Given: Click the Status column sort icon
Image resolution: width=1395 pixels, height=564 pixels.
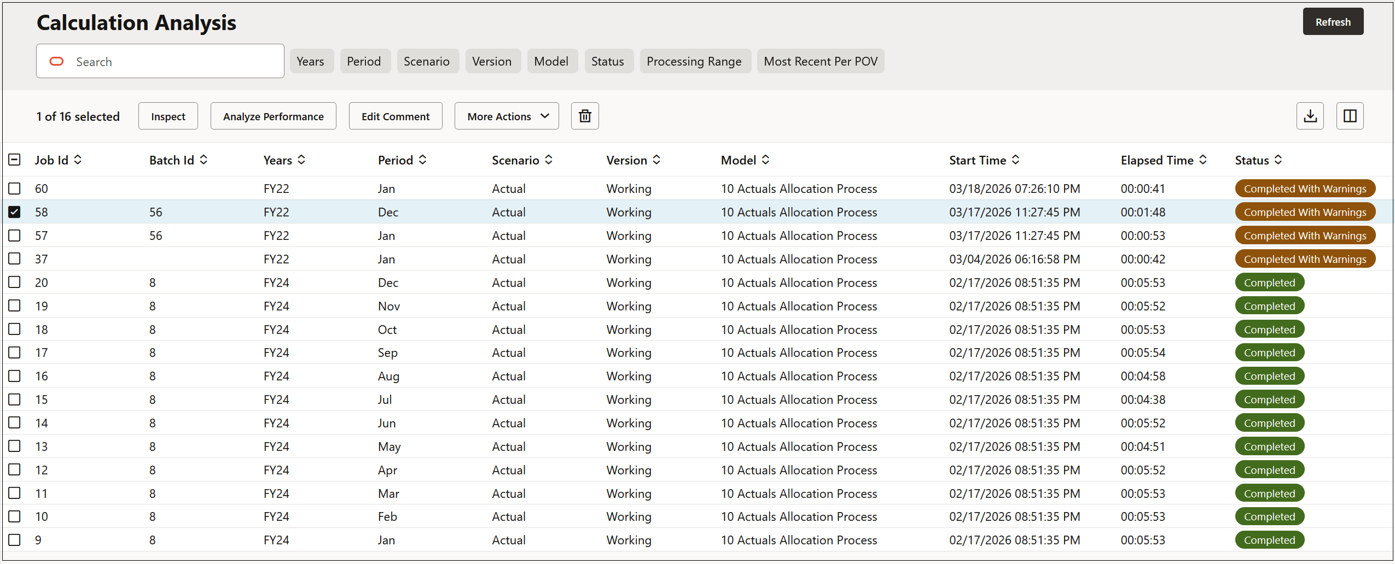Looking at the screenshot, I should [x=1278, y=160].
